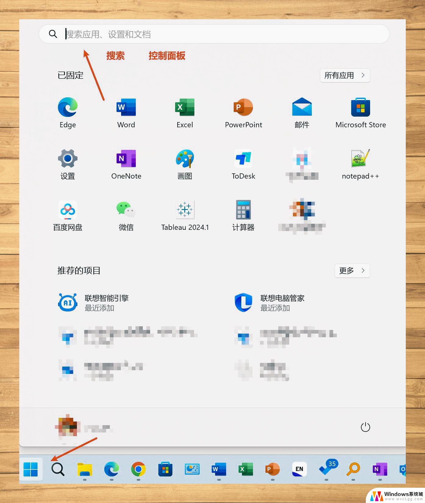
Task: Click the taskbar search magnifier
Action: point(58,469)
